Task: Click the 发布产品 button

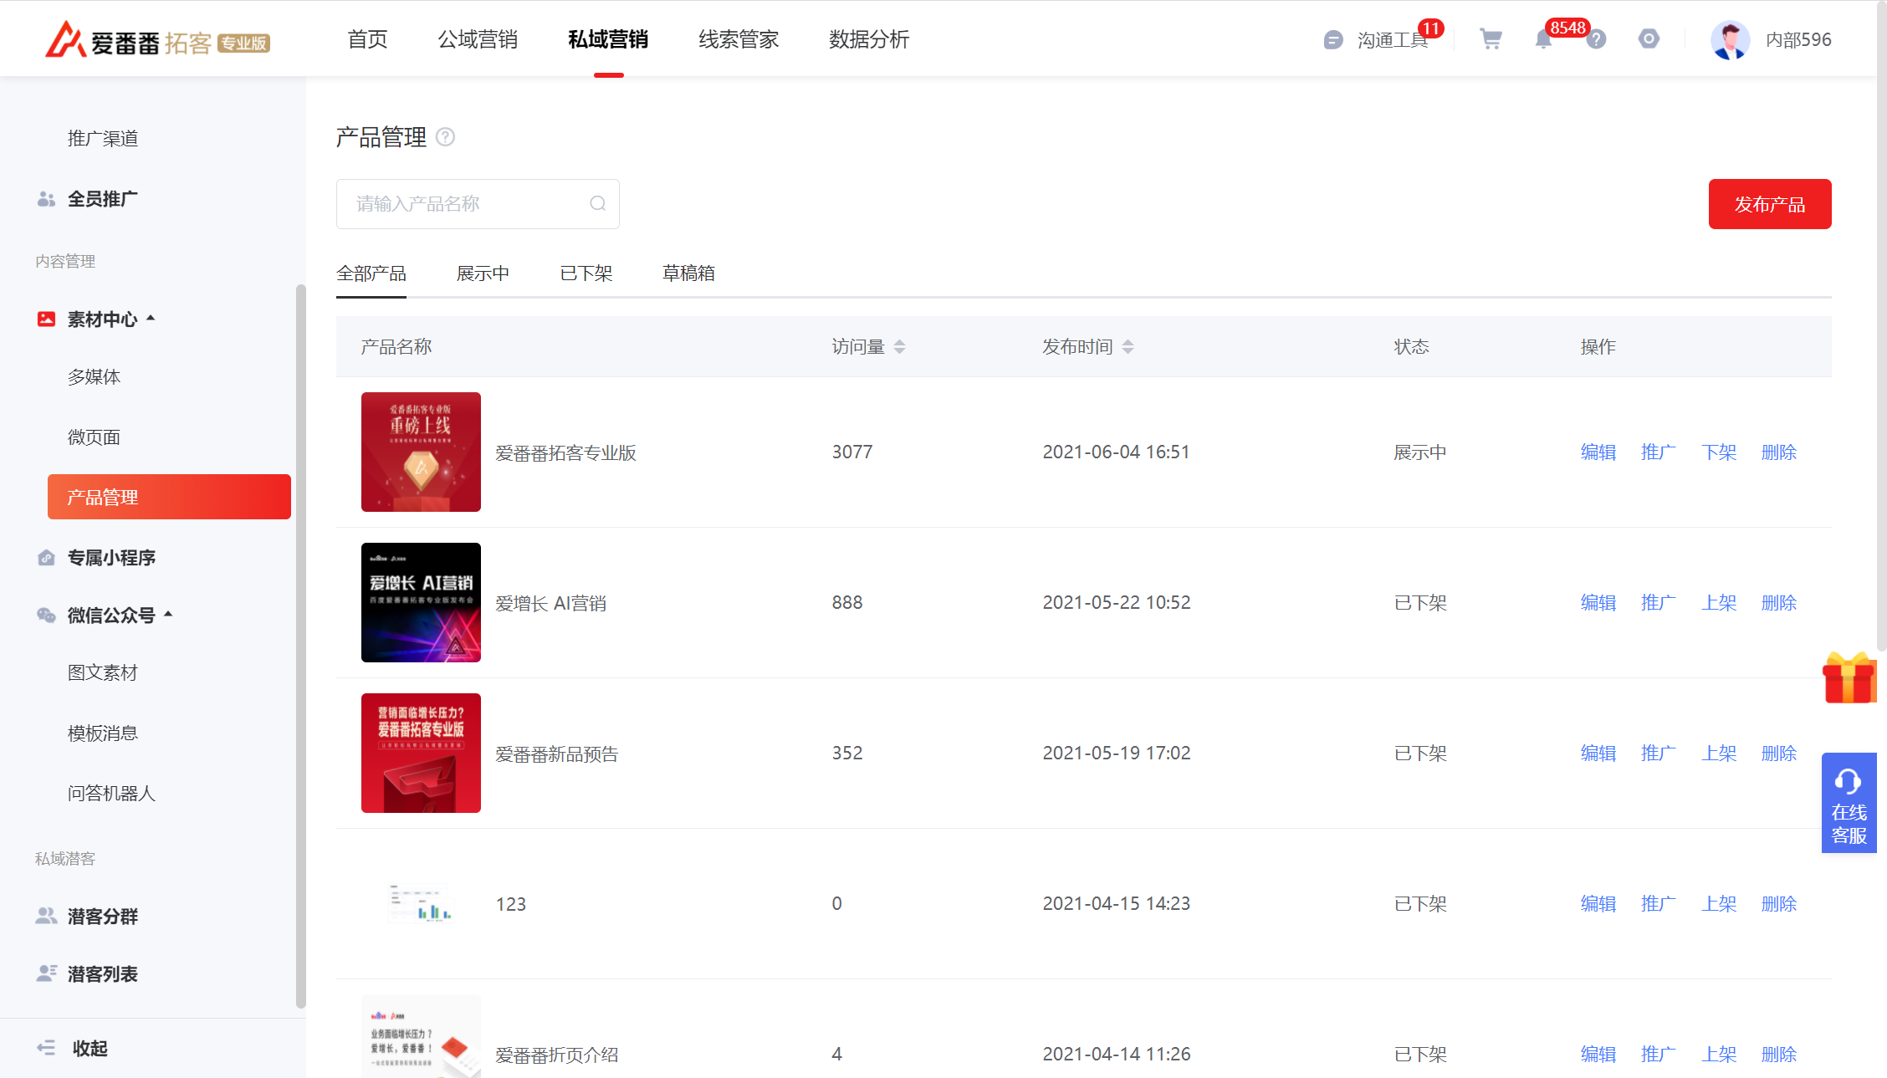Action: coord(1770,204)
